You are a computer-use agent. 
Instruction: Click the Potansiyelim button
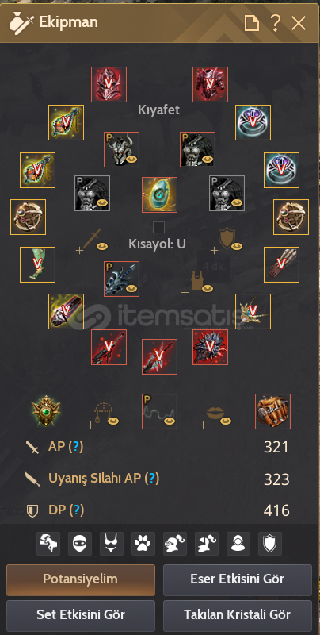pyautogui.click(x=81, y=580)
